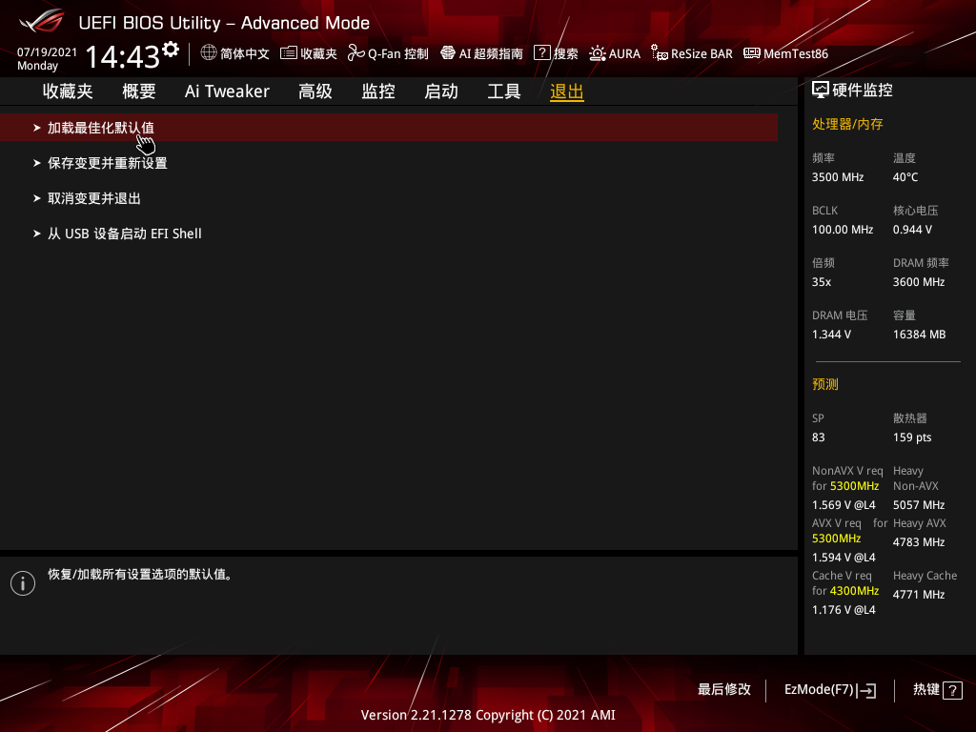Open AURA lighting control

(615, 53)
